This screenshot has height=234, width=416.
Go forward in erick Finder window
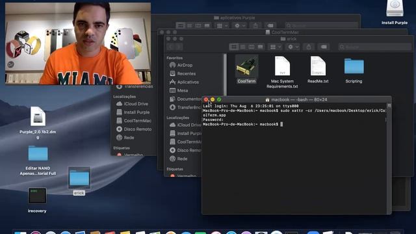pyautogui.click(x=179, y=47)
